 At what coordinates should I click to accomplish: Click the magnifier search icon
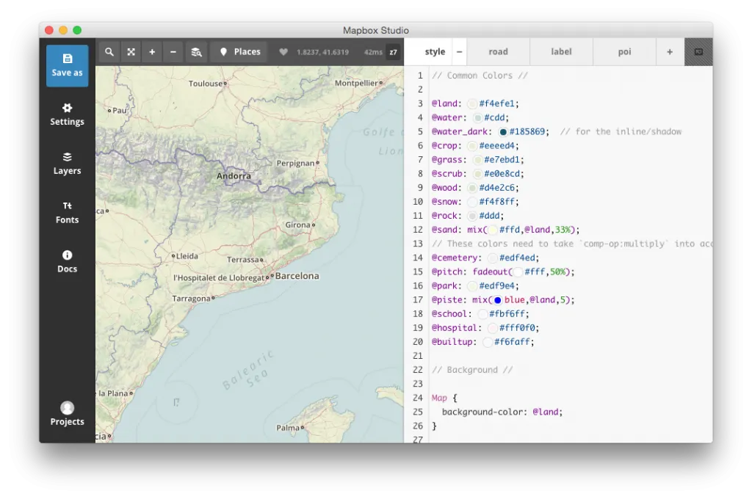(x=109, y=52)
